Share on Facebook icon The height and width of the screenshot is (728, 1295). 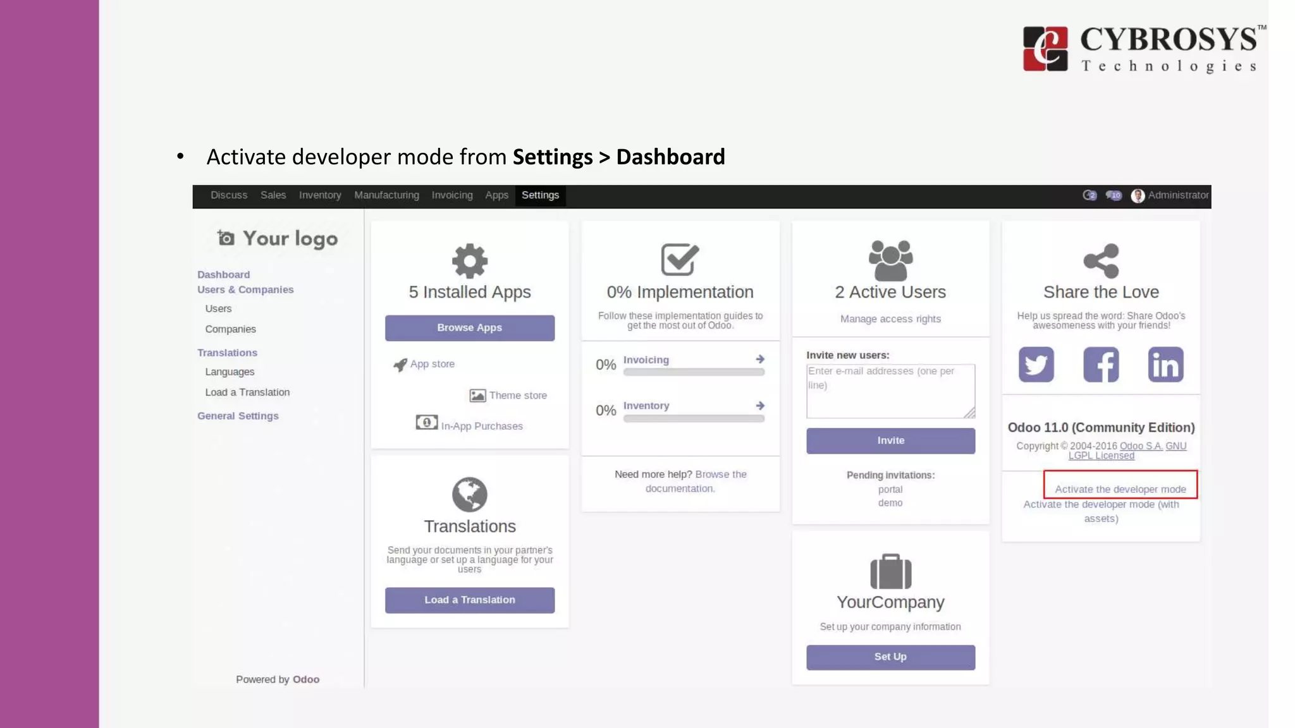(x=1101, y=365)
